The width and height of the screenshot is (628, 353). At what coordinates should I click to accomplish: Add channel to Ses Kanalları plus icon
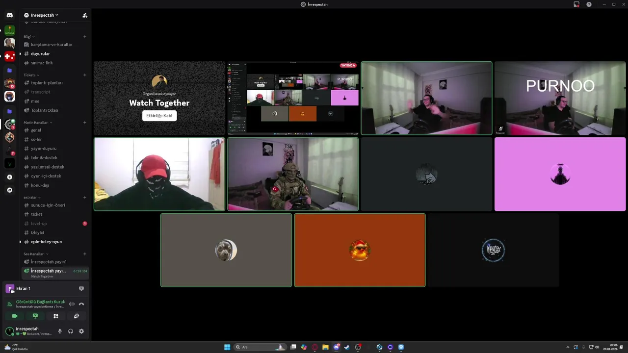click(x=85, y=254)
